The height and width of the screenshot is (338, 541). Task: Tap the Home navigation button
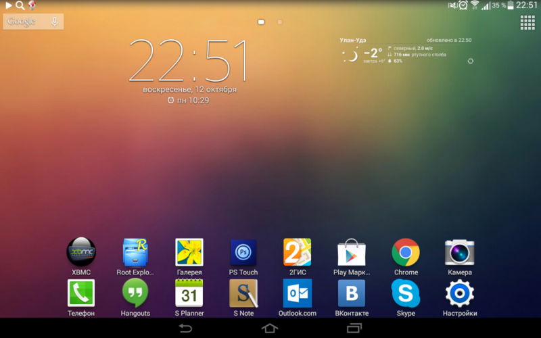[270, 328]
